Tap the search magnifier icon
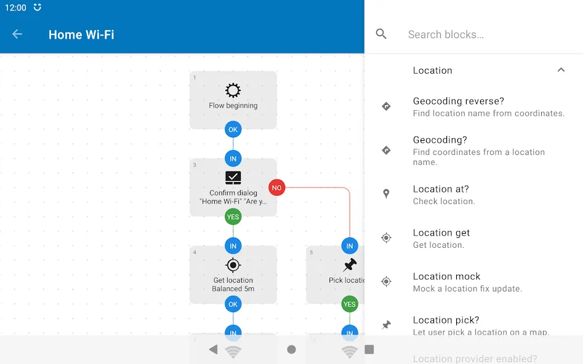This screenshot has height=364, width=583. 381,34
